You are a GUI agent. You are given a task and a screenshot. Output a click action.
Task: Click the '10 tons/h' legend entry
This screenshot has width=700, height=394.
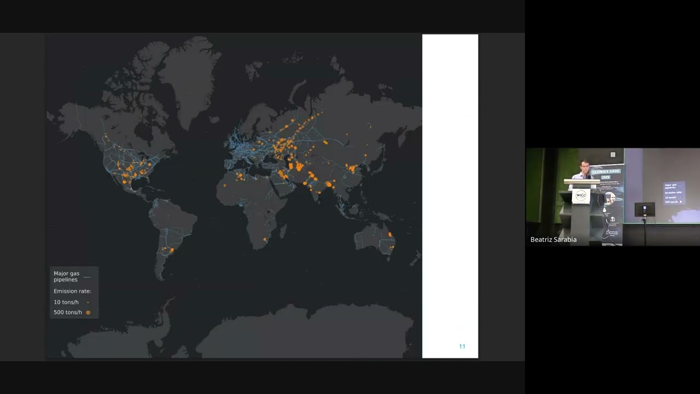click(x=66, y=302)
